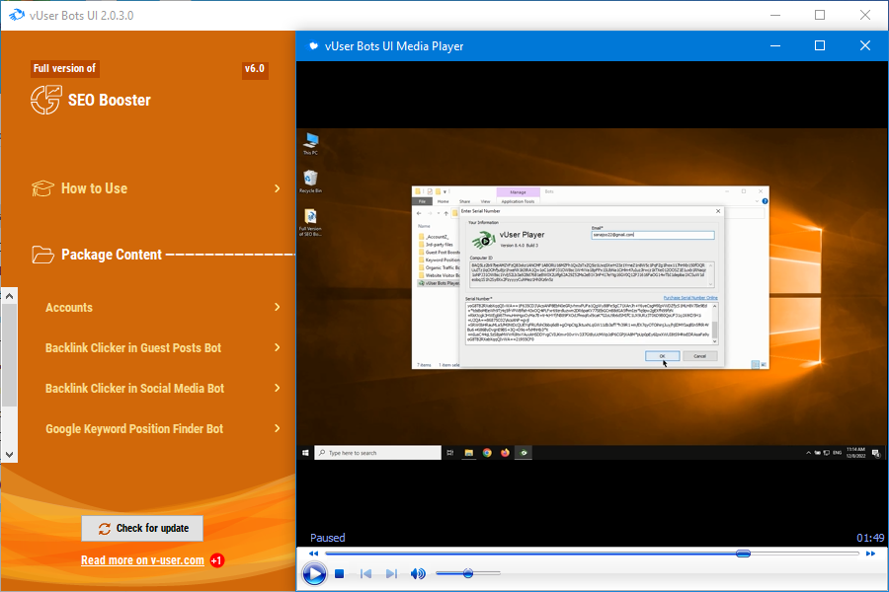Click the Paused status text

327,538
